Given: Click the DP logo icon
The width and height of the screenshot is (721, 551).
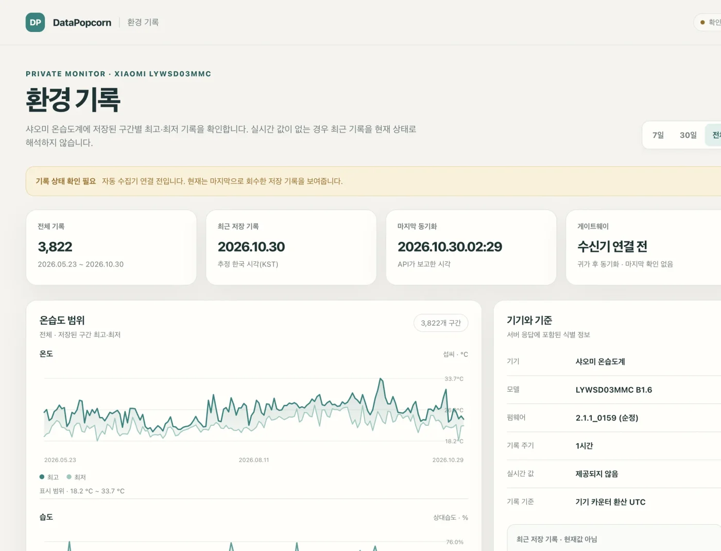Looking at the screenshot, I should click(35, 22).
